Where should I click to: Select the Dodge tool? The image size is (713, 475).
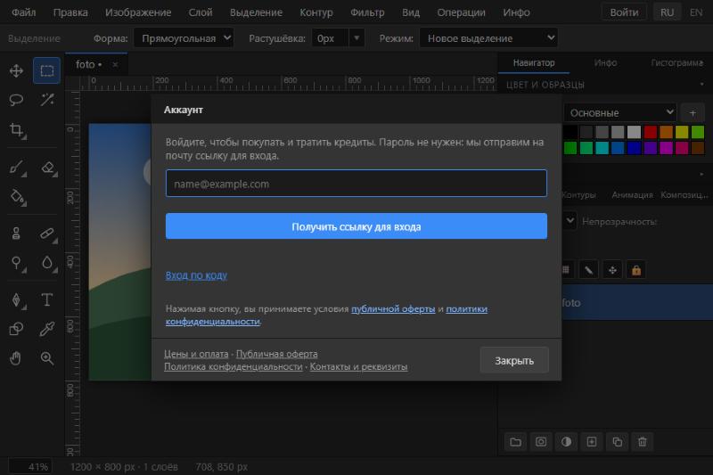click(16, 263)
